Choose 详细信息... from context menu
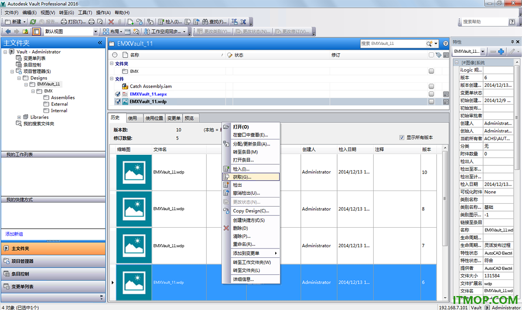Screen dimensions: 522x310 coord(251,279)
